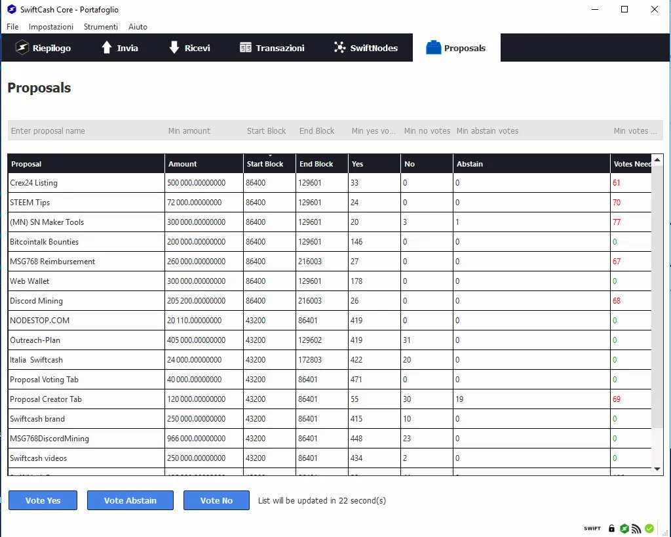Viewport: 671px width, 537px height.
Task: Click the Vote Abstain button
Action: point(130,500)
